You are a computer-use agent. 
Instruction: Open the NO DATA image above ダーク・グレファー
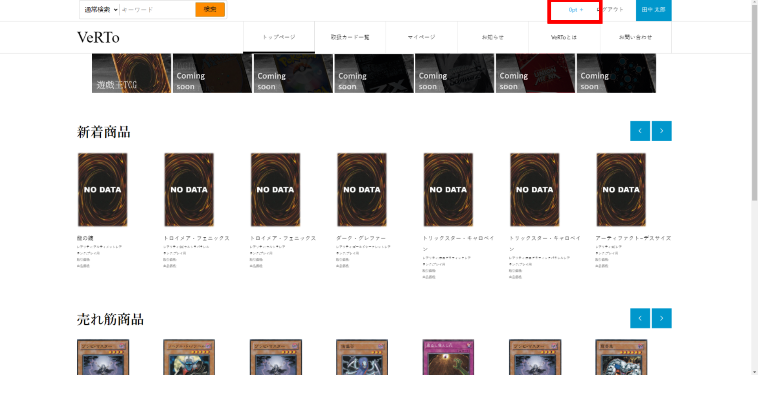click(x=362, y=190)
